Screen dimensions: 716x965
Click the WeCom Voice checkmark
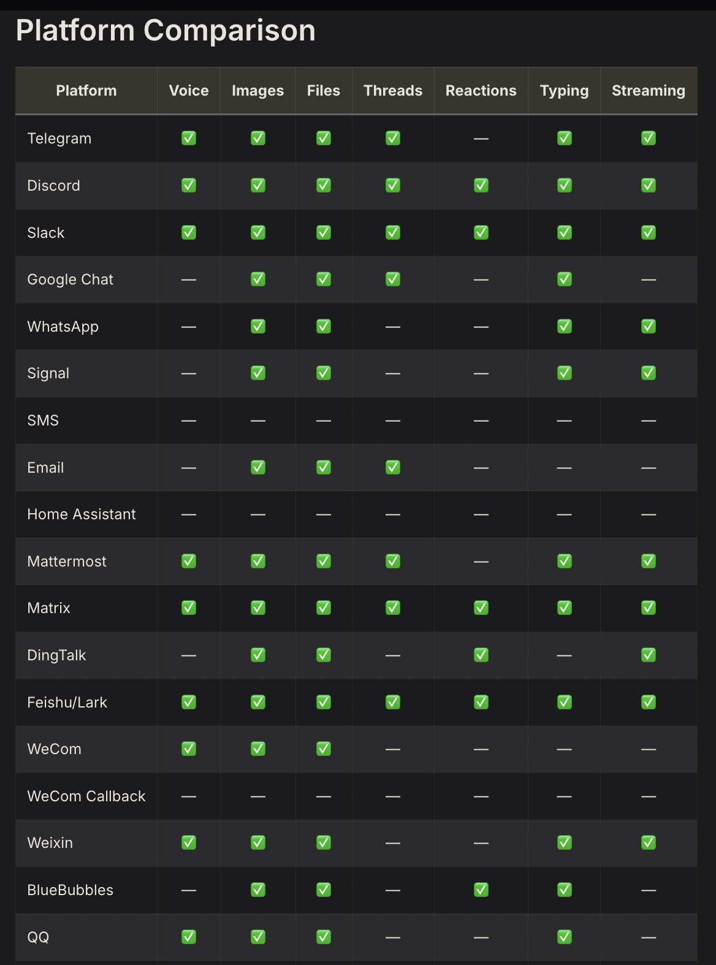pyautogui.click(x=189, y=749)
